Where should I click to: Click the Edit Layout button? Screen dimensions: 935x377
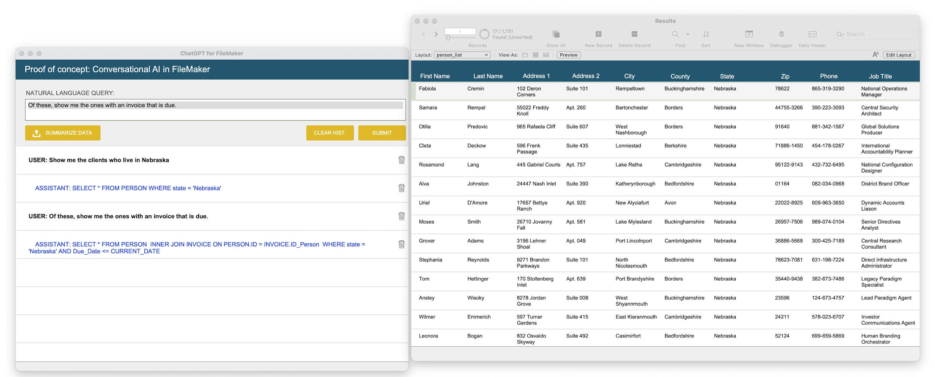click(899, 55)
